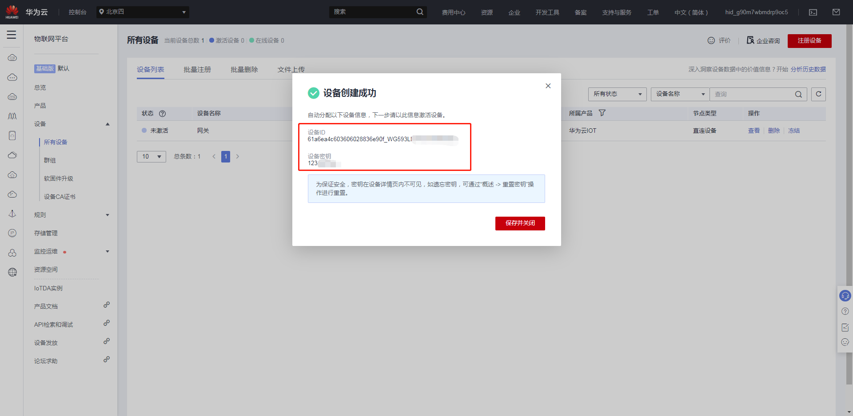The height and width of the screenshot is (416, 853).
Task: Expand the page size dropdown showing 10
Action: pyautogui.click(x=151, y=156)
